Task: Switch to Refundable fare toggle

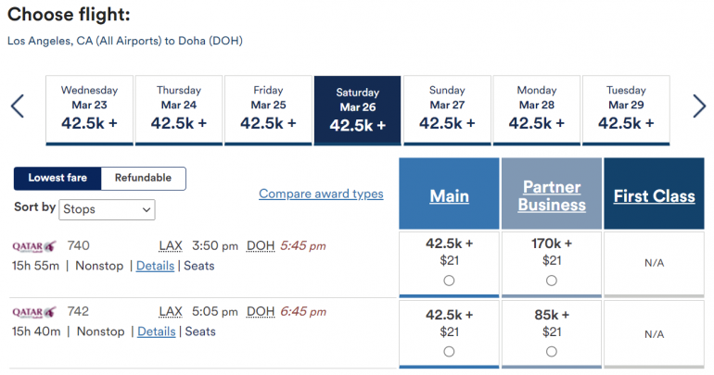Action: point(143,178)
